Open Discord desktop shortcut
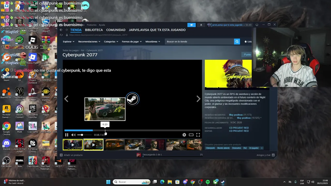331x186 pixels. coord(6,145)
